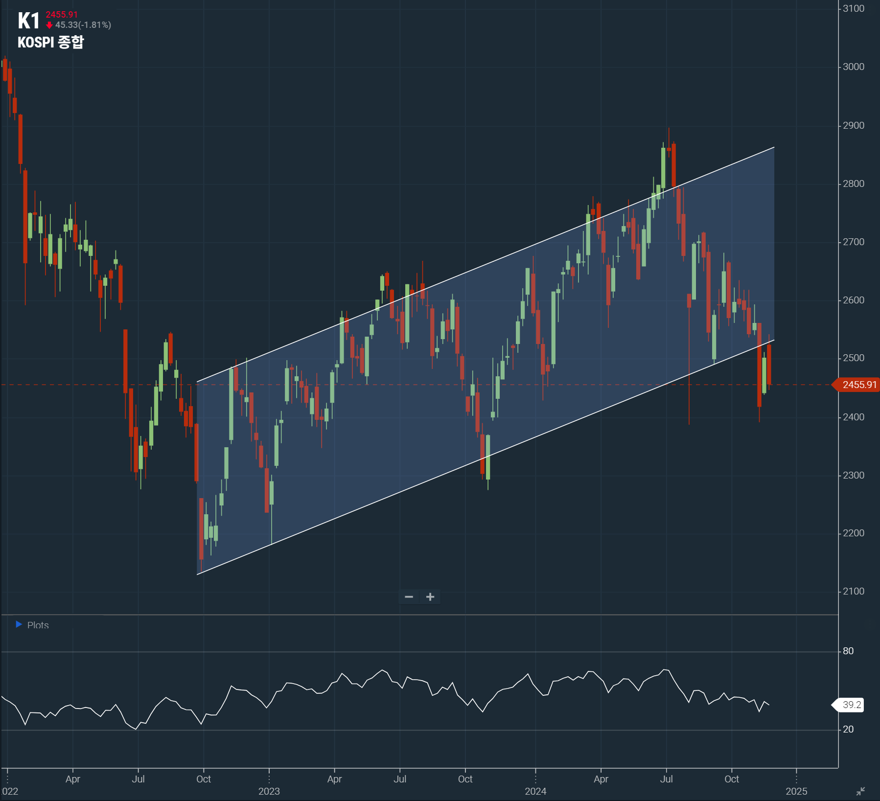
Task: Click the 39.2 indicator value tag
Action: coord(851,705)
